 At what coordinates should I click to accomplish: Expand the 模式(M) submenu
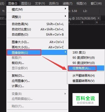pos(37,9)
